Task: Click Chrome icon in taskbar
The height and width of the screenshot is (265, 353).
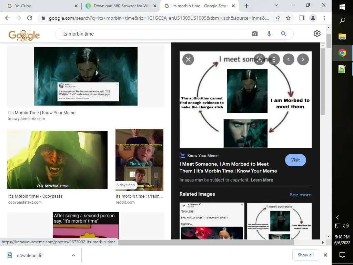Action: tap(342, 53)
